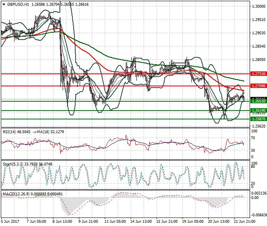Select the 1.25870 green support price label
The image size is (267, 226).
(259, 119)
